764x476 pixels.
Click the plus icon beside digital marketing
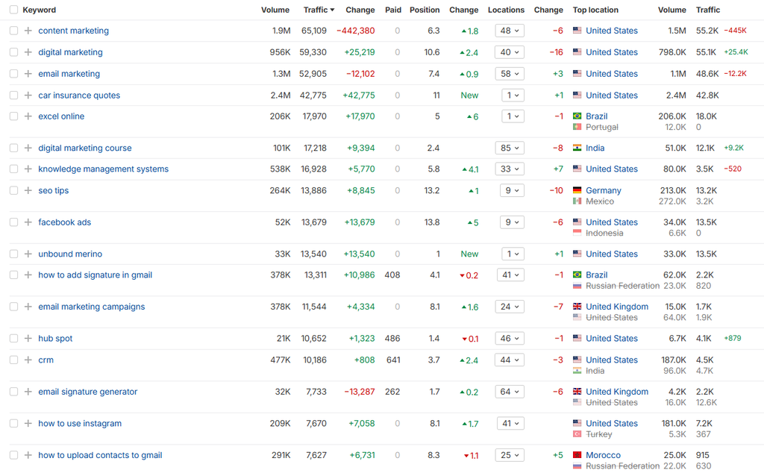click(28, 52)
